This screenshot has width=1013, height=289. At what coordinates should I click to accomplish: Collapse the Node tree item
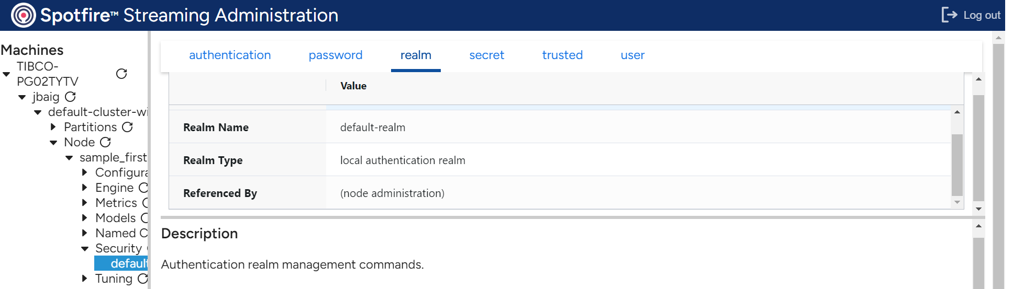[53, 143]
